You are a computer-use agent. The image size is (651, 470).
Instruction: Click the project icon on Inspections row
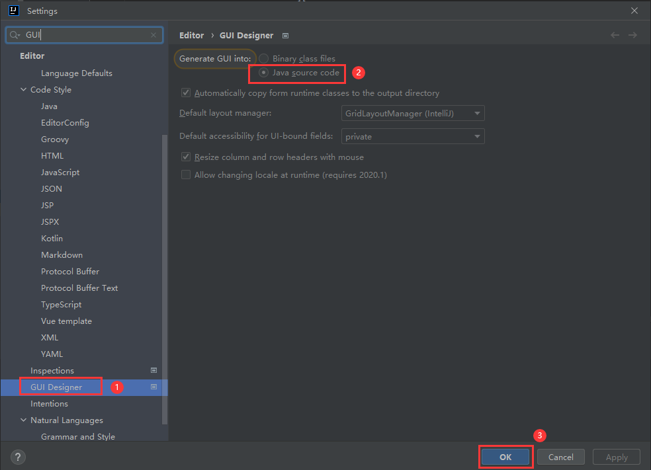(153, 370)
